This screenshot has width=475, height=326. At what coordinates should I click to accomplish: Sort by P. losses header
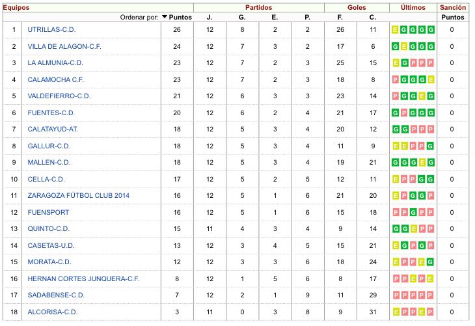click(307, 18)
